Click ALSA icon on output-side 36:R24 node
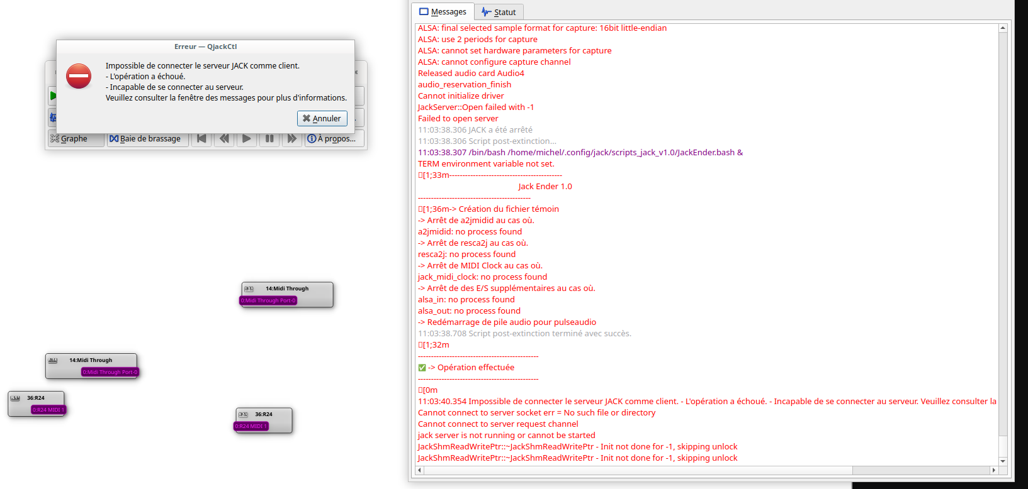 pos(15,398)
